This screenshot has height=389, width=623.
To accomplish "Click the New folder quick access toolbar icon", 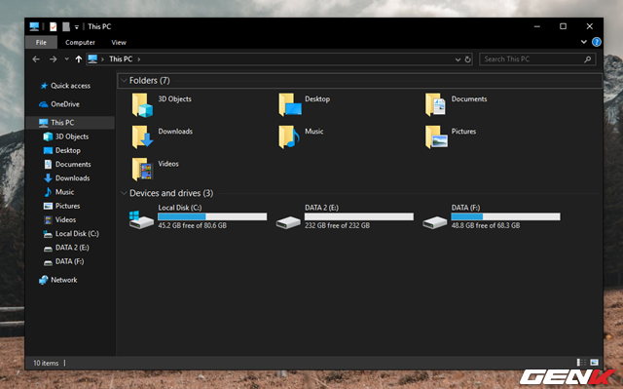I will tap(66, 26).
